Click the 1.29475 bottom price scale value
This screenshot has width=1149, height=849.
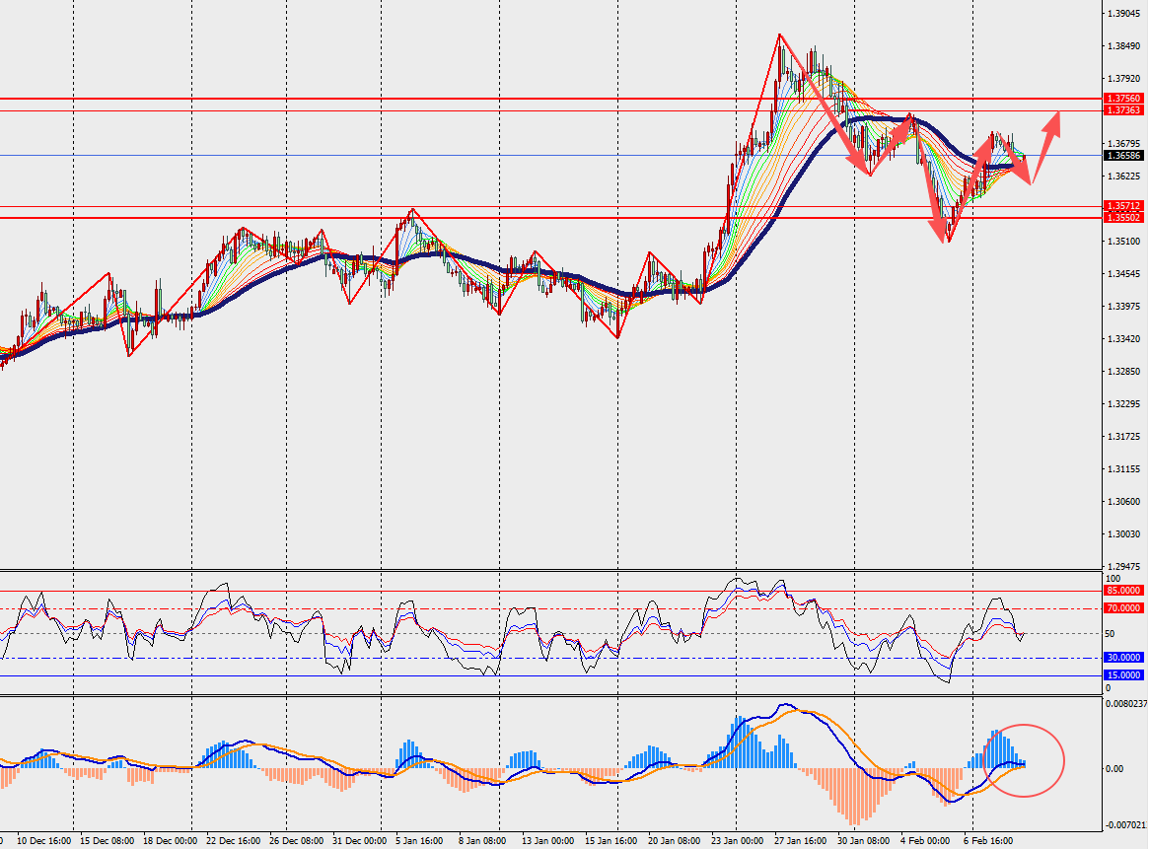pyautogui.click(x=1121, y=566)
